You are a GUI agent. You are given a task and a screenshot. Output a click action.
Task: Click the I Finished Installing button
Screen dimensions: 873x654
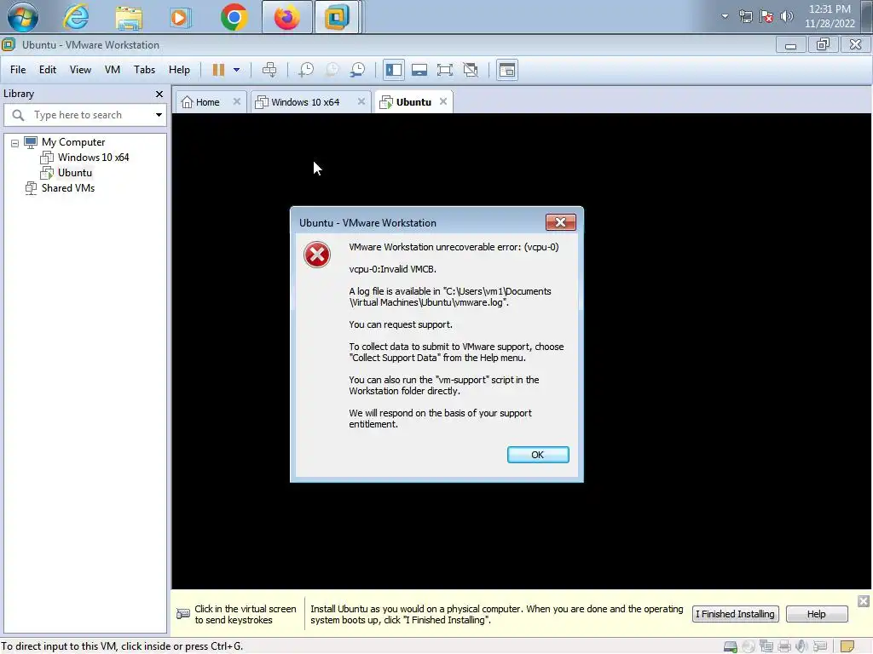pyautogui.click(x=735, y=614)
